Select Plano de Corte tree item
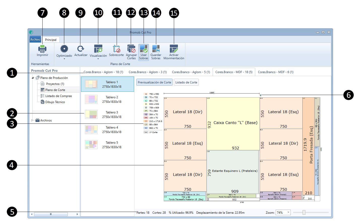The image size is (355, 221). (x=55, y=90)
